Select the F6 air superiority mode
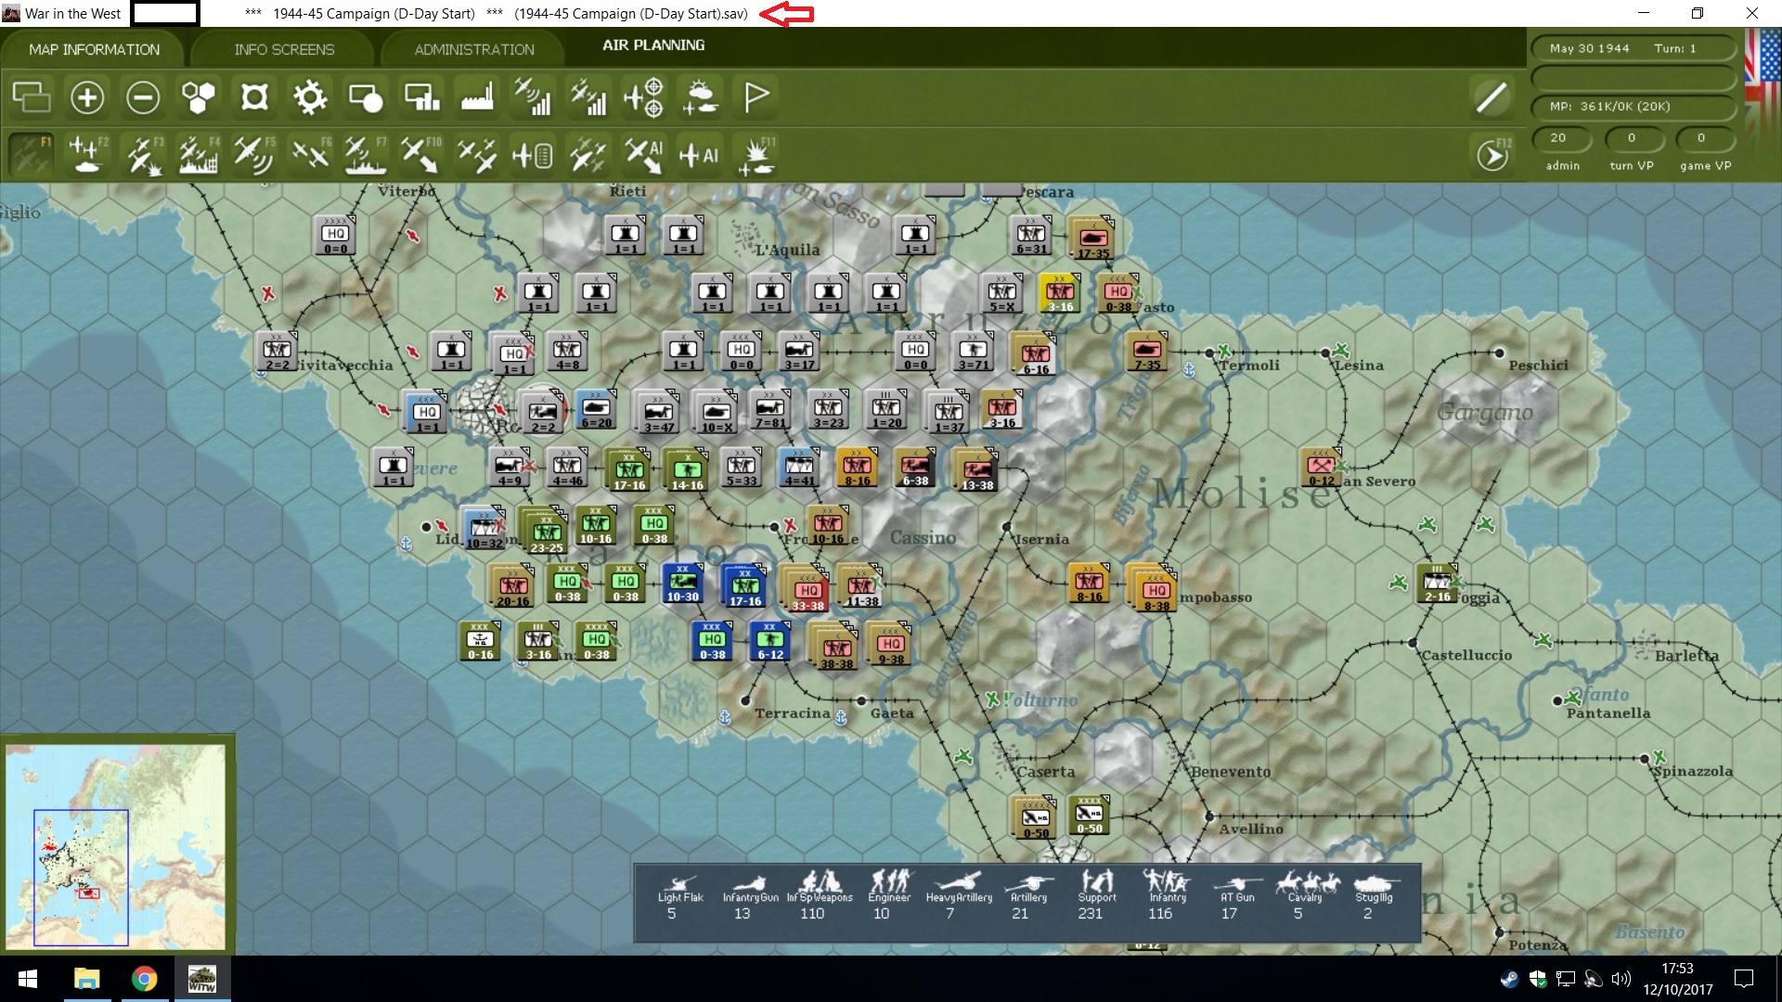This screenshot has height=1002, width=1782. click(310, 154)
